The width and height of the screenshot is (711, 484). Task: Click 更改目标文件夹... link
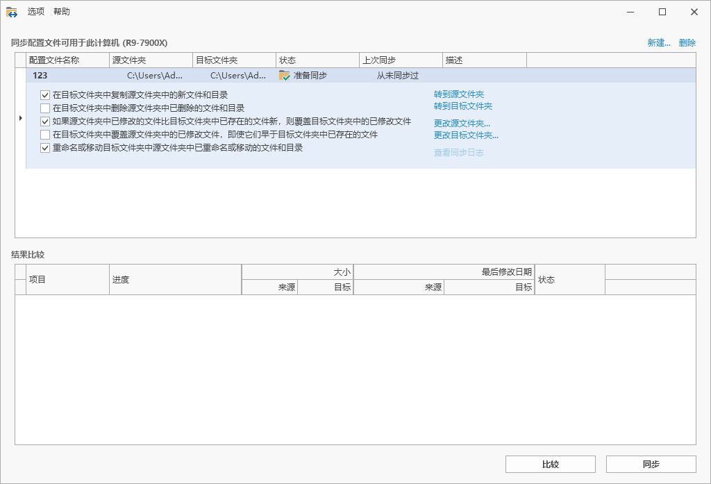466,135
